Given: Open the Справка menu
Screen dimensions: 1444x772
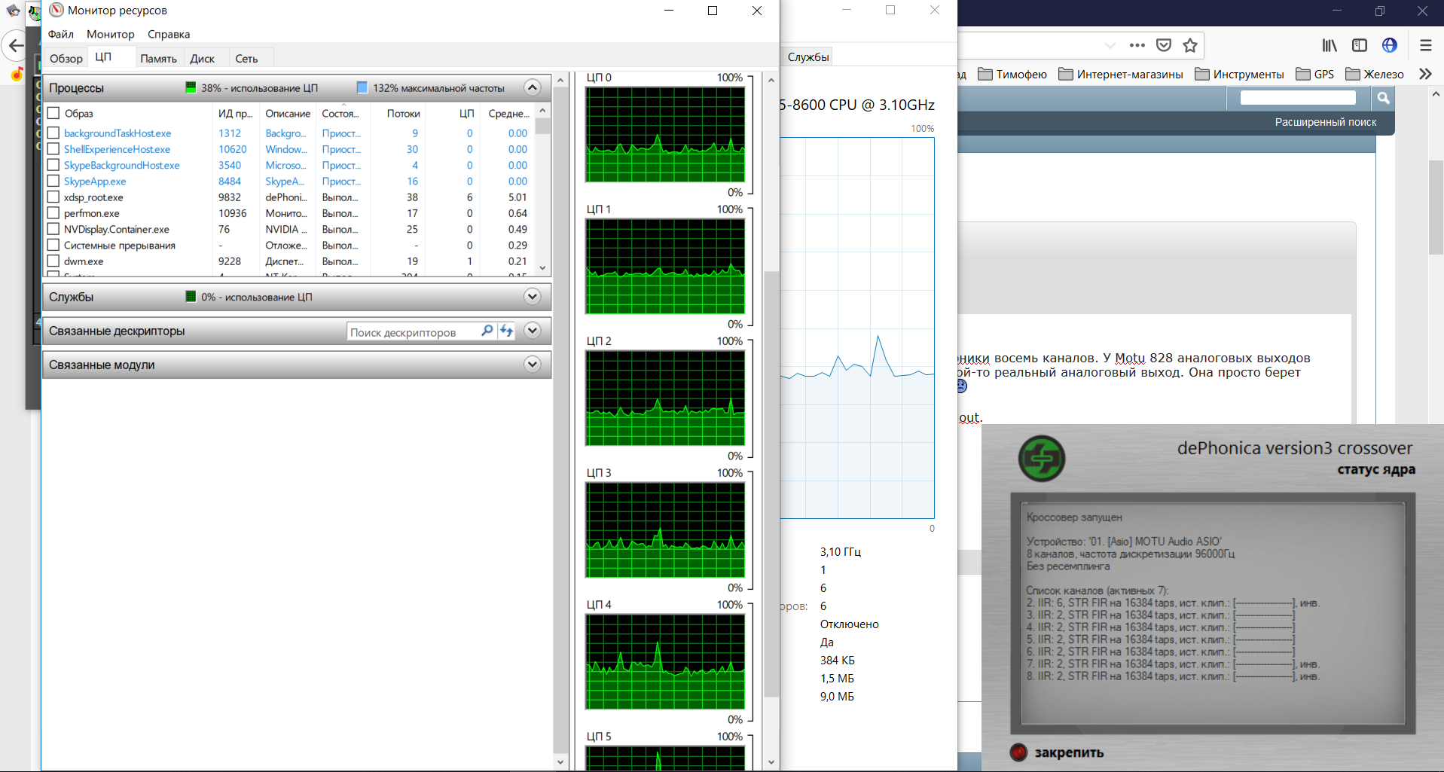Looking at the screenshot, I should pos(169,34).
